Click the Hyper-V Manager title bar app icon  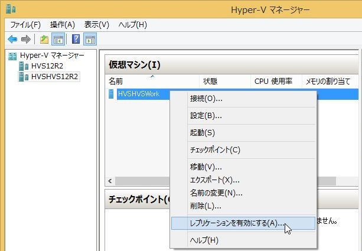tap(11, 9)
